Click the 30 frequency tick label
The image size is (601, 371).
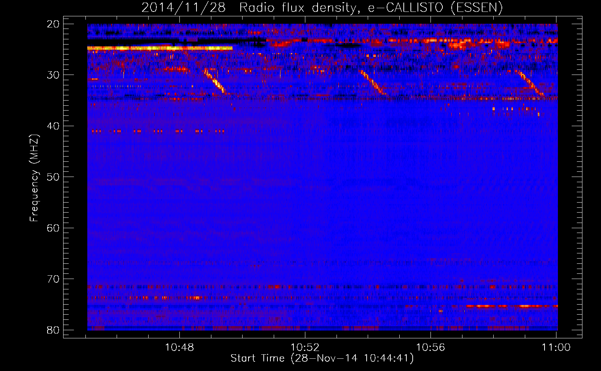53,75
